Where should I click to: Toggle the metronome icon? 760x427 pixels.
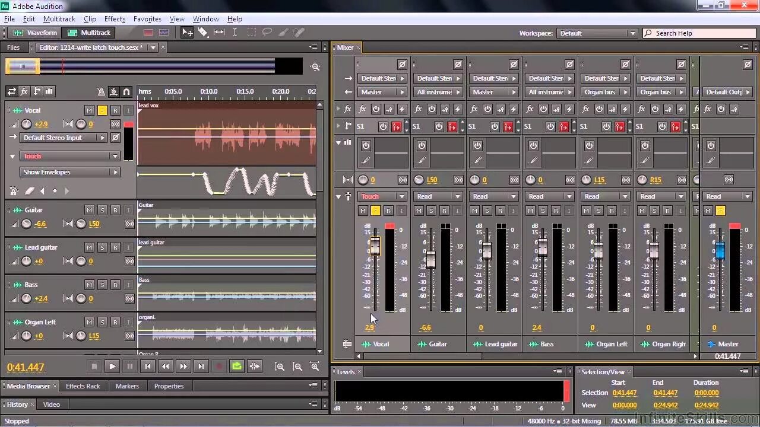pyautogui.click(x=101, y=92)
